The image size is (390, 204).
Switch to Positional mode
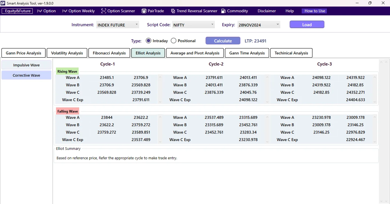(x=173, y=40)
